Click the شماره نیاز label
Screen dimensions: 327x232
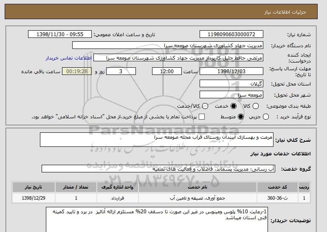299,35
